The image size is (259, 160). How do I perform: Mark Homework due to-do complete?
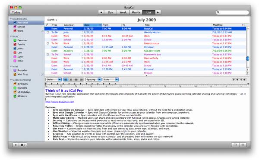tap(48, 54)
